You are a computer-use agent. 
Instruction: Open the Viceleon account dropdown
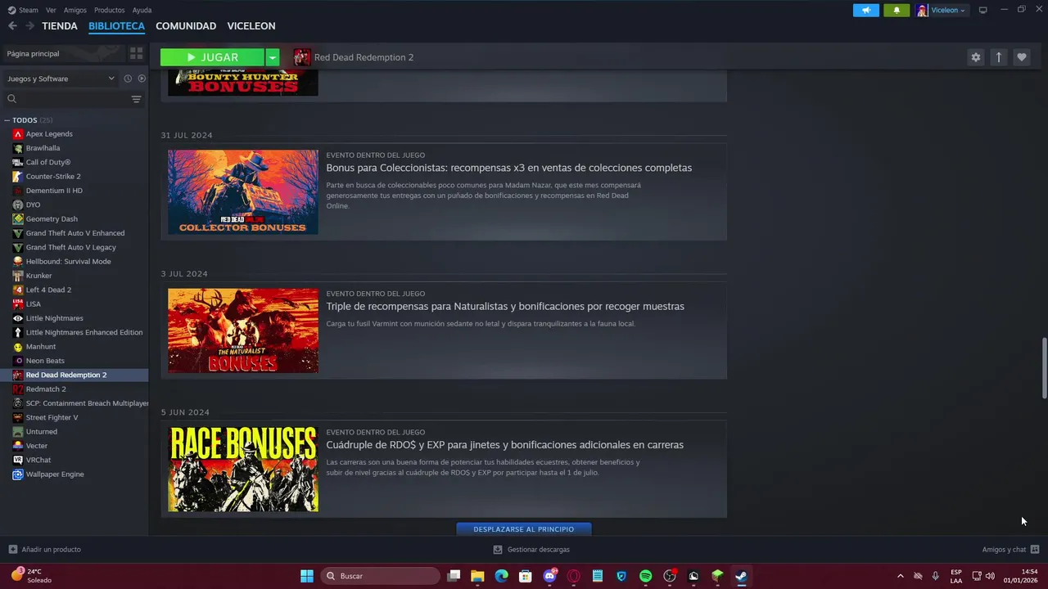coord(942,10)
